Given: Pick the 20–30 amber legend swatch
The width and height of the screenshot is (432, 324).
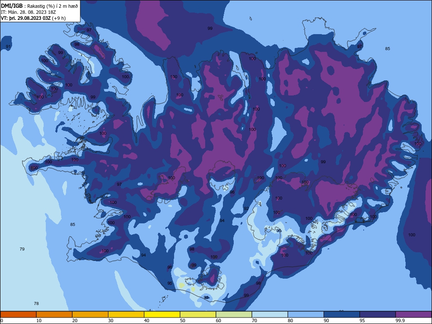Looking at the screenshot, I should tap(90, 314).
